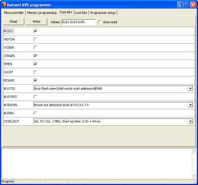Image resolution: width=198 pixels, height=185 pixels.
Task: Click the Read button
Action: [x=13, y=22]
